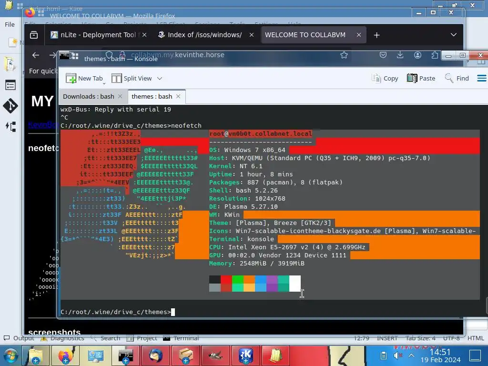The width and height of the screenshot is (488, 366).
Task: Bookmark this page with the star icon
Action: [x=344, y=55]
